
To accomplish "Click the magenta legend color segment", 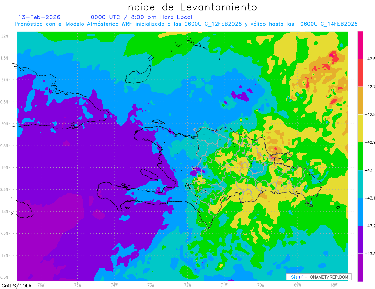I will coord(360,45).
